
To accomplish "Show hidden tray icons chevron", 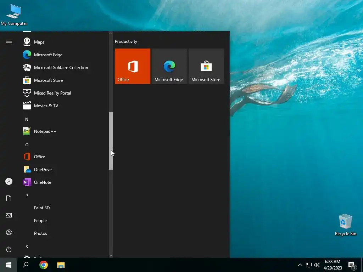I will pos(300,265).
